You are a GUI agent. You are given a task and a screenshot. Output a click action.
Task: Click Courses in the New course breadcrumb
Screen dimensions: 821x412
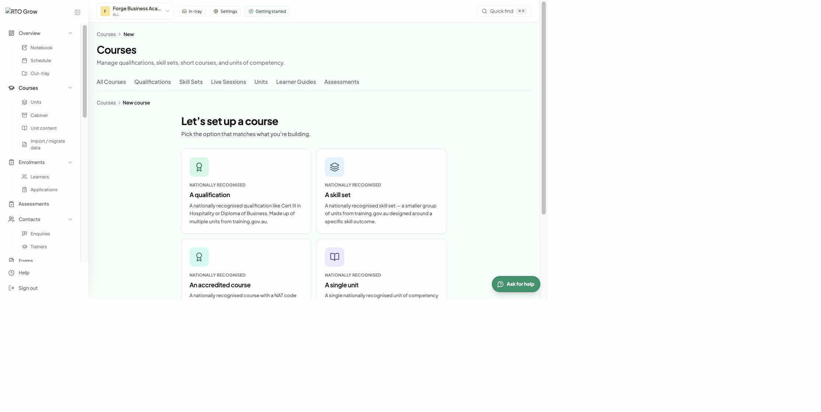(x=106, y=103)
